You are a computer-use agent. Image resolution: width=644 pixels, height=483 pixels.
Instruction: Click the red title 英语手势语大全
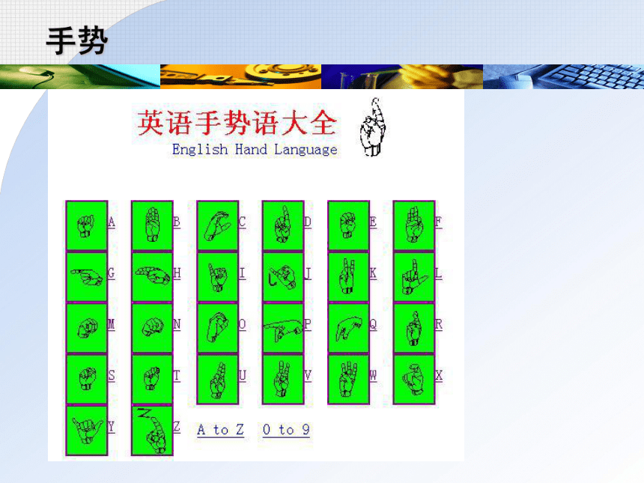(x=237, y=124)
